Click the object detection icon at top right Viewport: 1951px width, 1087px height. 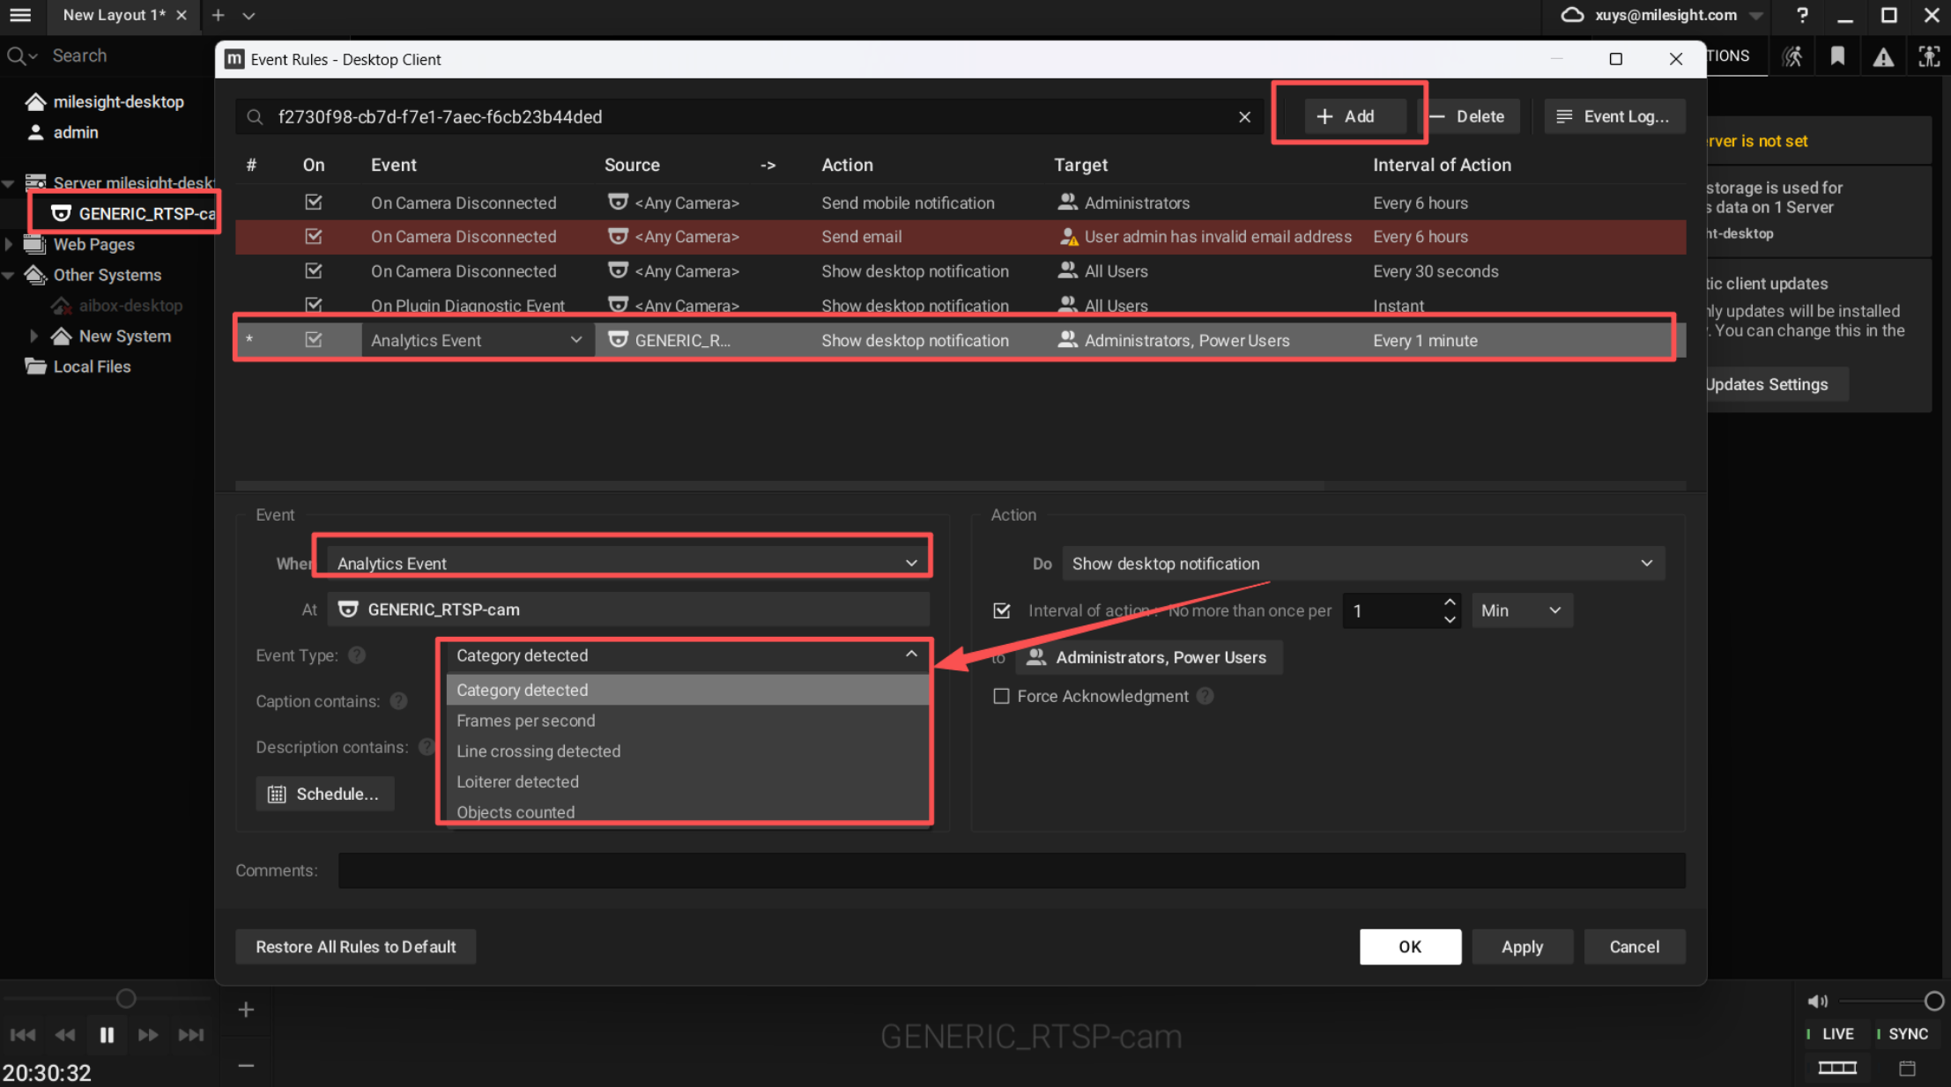pos(1929,57)
